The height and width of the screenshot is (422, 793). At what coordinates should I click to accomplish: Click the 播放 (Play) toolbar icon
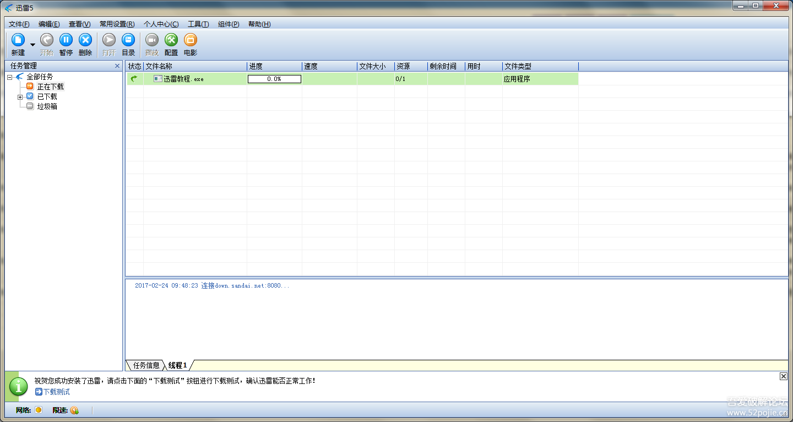pyautogui.click(x=152, y=40)
